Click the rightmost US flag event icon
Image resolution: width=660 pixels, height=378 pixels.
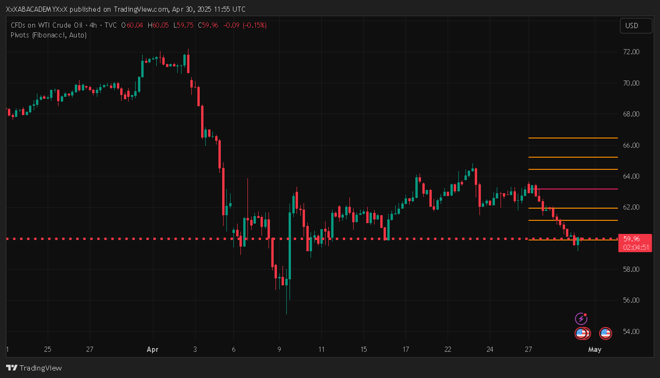[605, 334]
